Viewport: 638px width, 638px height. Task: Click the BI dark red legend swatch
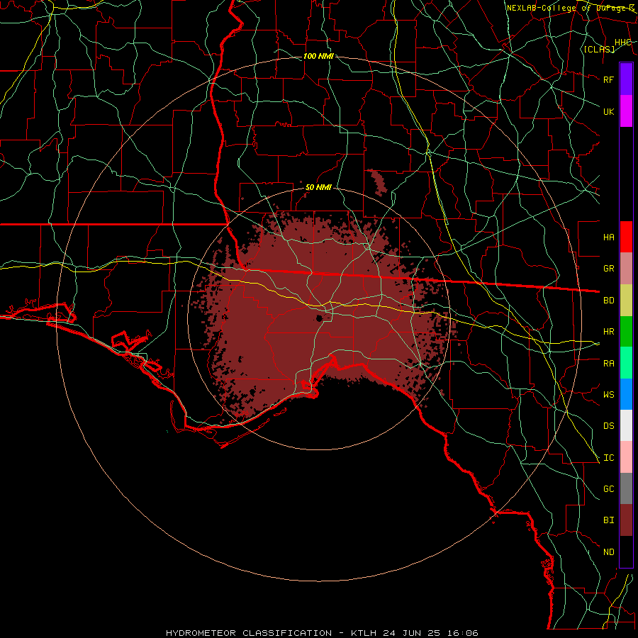pyautogui.click(x=626, y=520)
